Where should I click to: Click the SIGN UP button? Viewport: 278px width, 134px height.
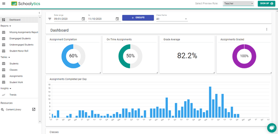267,3
